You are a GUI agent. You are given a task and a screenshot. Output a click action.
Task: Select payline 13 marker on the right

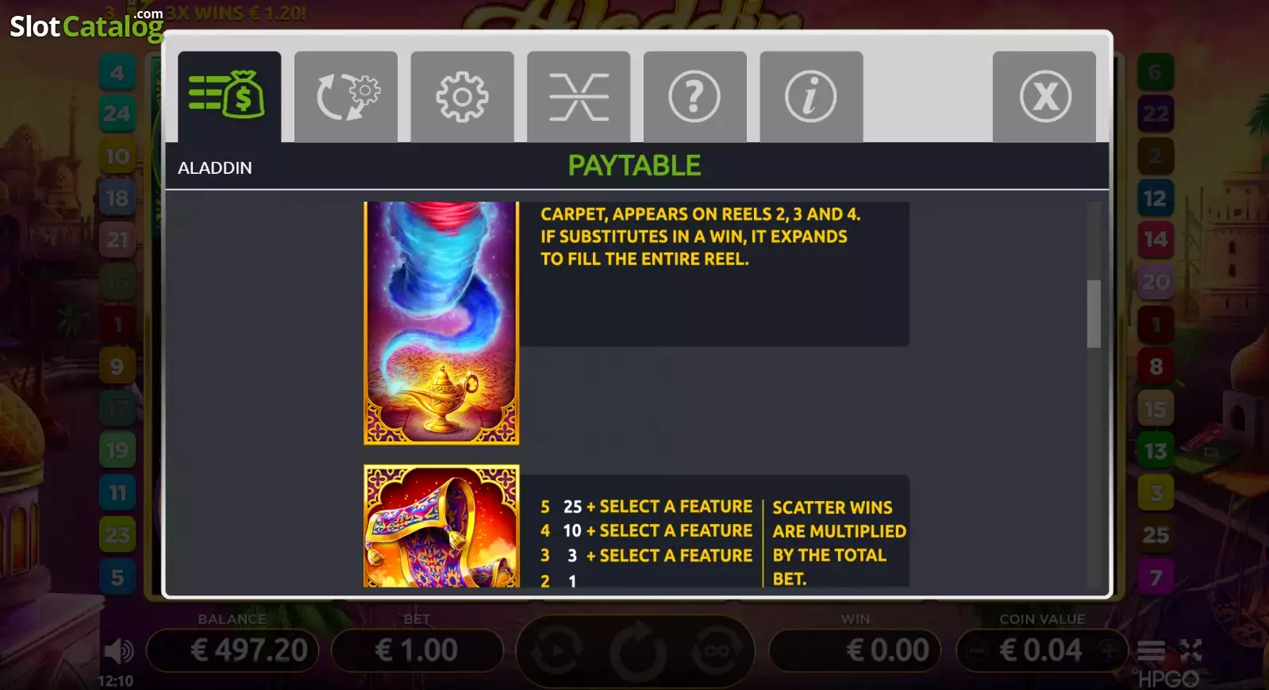coord(1156,451)
